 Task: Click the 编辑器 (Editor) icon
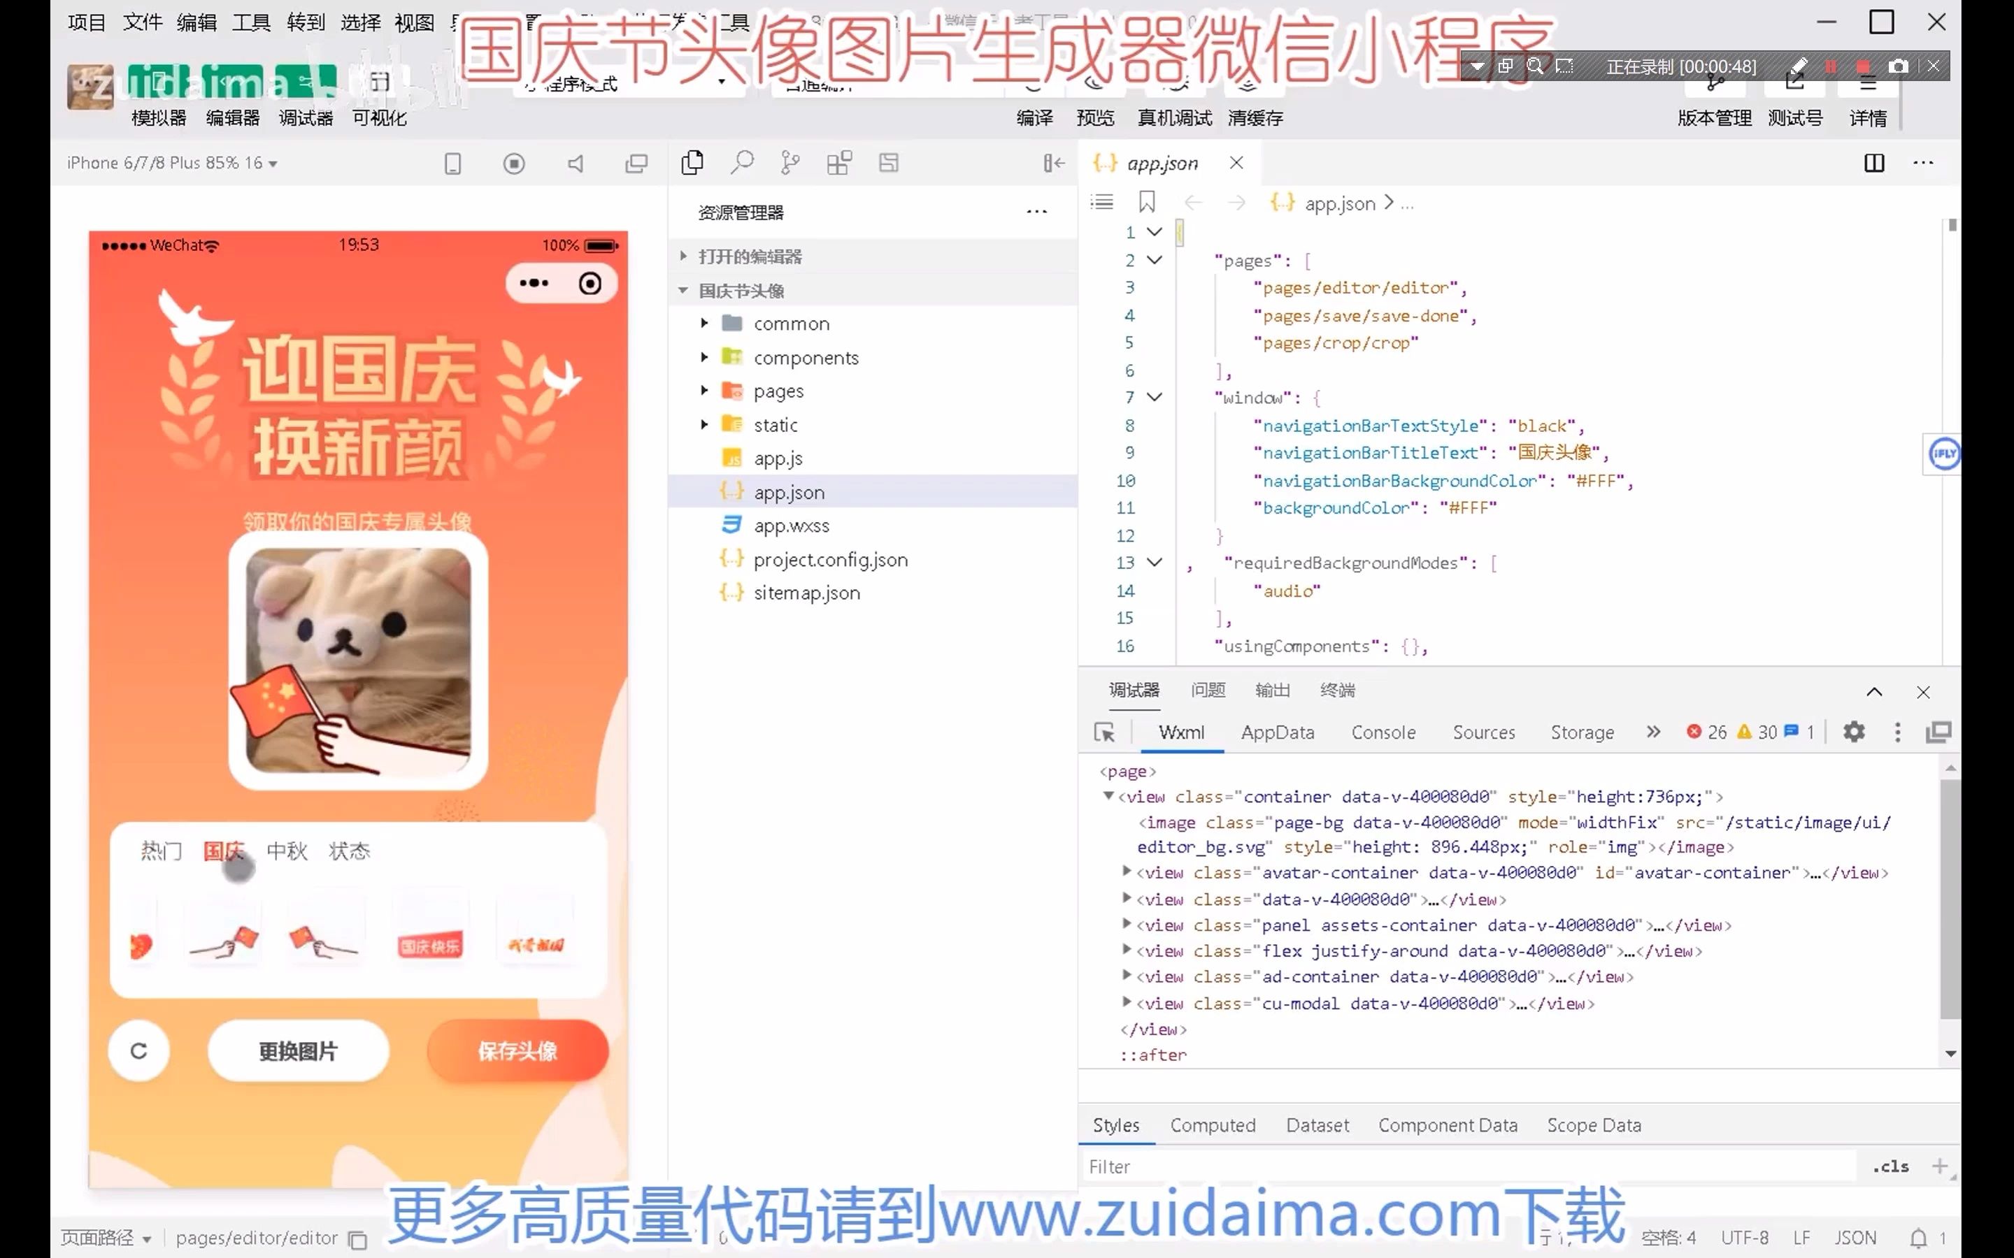point(231,117)
